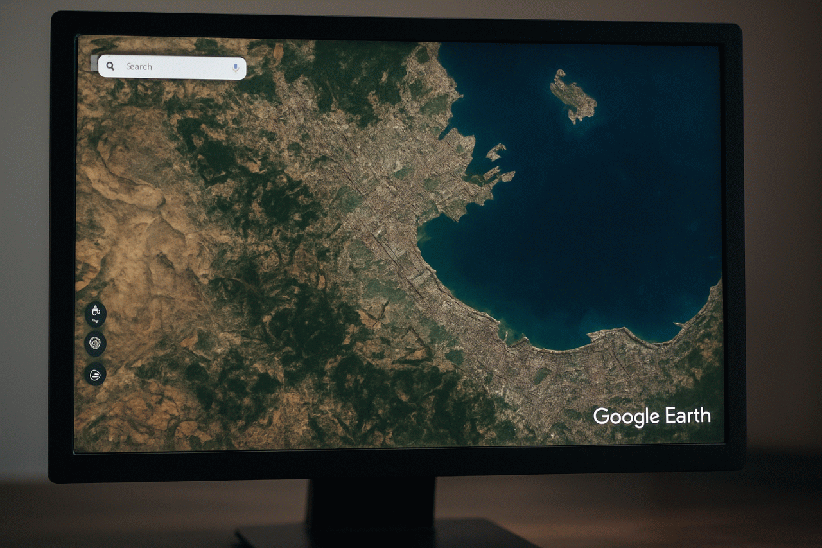Click the round globe-style button on left edge
Viewport: 822px width, 548px height.
pos(96,344)
